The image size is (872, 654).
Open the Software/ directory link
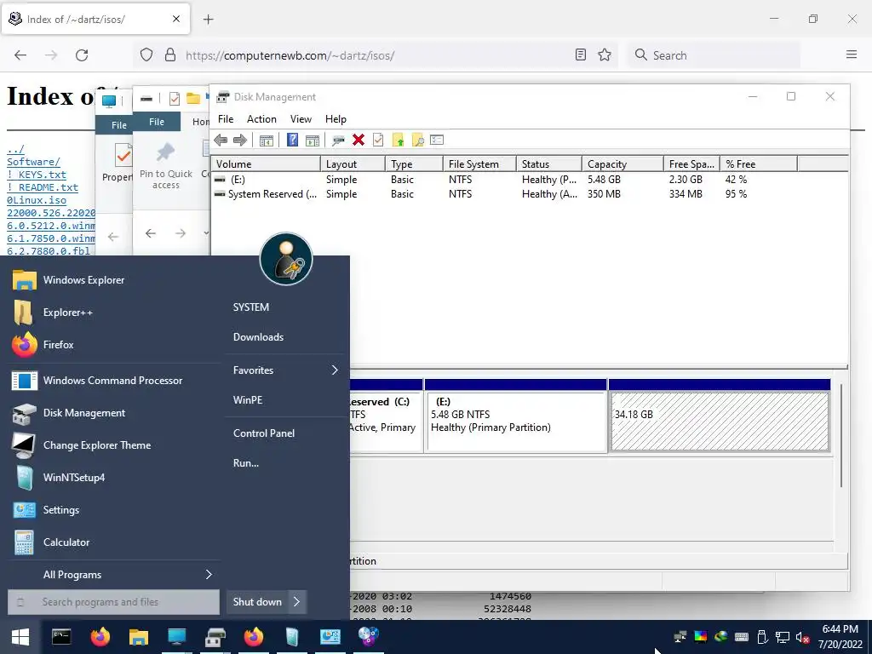(33, 162)
